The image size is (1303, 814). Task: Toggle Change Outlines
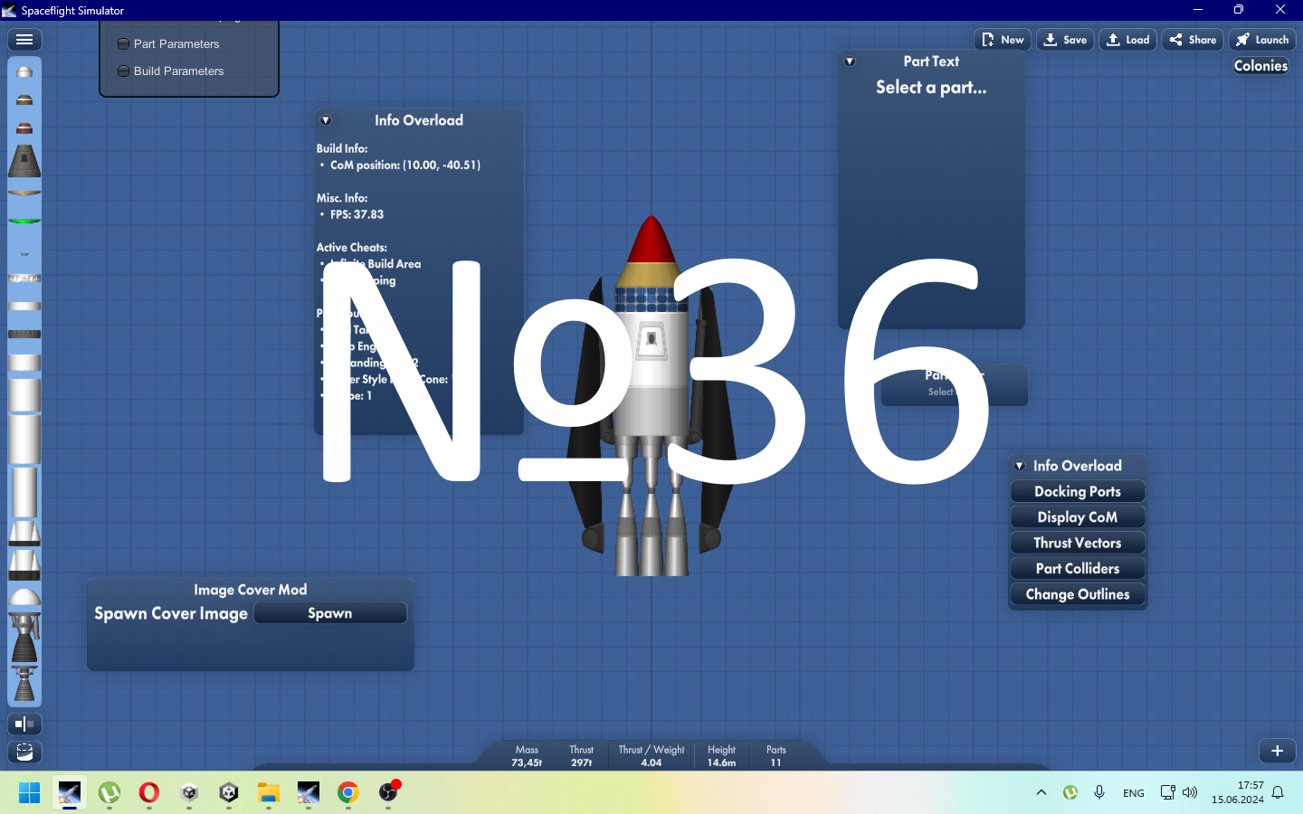1078,594
